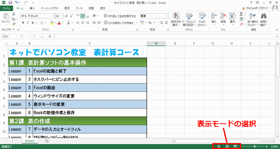Click テーブルとして書式設定 button
The height and width of the screenshot is (149, 280).
pyautogui.click(x=189, y=20)
